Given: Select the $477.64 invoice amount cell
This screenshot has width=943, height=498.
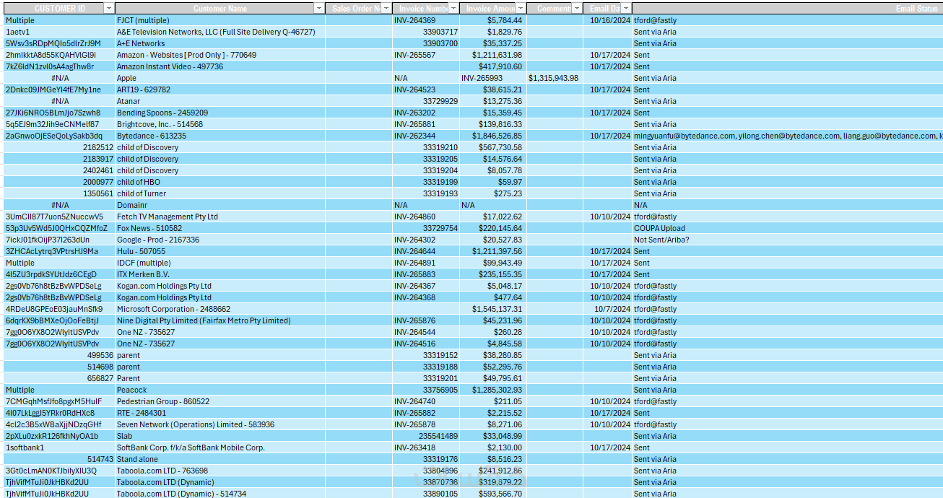Looking at the screenshot, I should pyautogui.click(x=492, y=297).
